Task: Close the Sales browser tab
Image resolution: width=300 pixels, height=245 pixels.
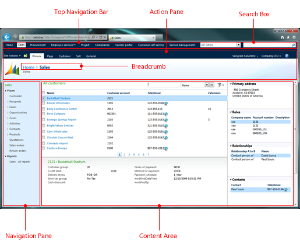Action: coord(153,38)
